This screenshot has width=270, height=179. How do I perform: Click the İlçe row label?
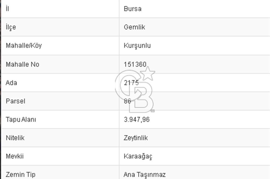(x=11, y=27)
